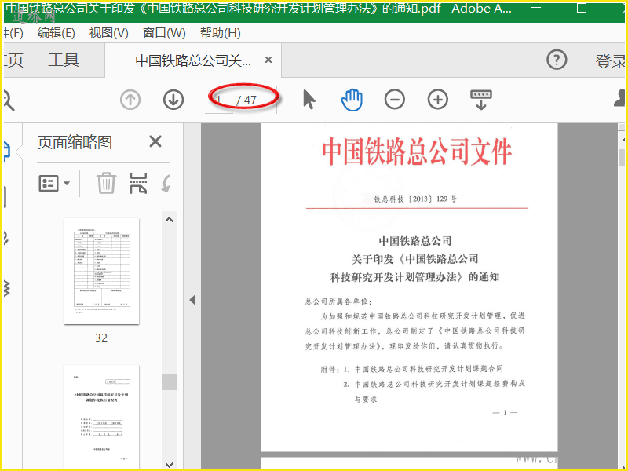Select page 32 thumbnail
Image resolution: width=628 pixels, height=471 pixels.
click(101, 271)
